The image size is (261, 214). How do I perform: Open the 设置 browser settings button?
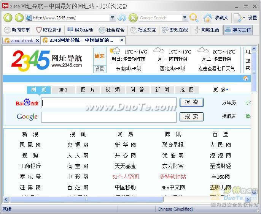click(253, 17)
